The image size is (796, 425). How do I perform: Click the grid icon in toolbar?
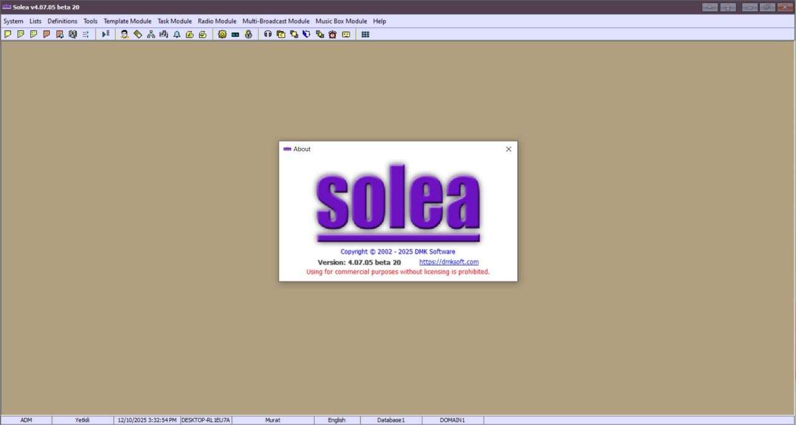click(x=365, y=34)
